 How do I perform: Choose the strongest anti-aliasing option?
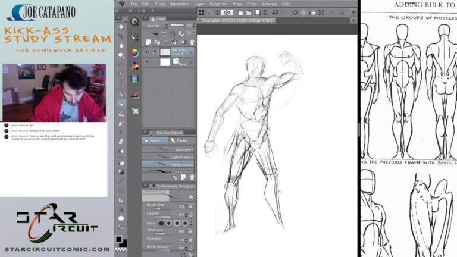tap(185, 224)
